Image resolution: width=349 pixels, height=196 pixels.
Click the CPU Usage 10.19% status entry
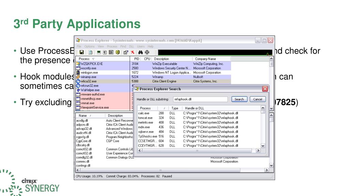89,176
